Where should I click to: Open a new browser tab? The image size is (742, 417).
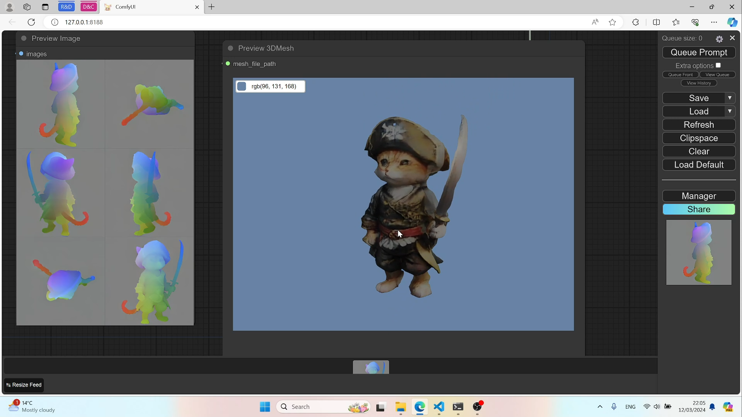pos(211,7)
